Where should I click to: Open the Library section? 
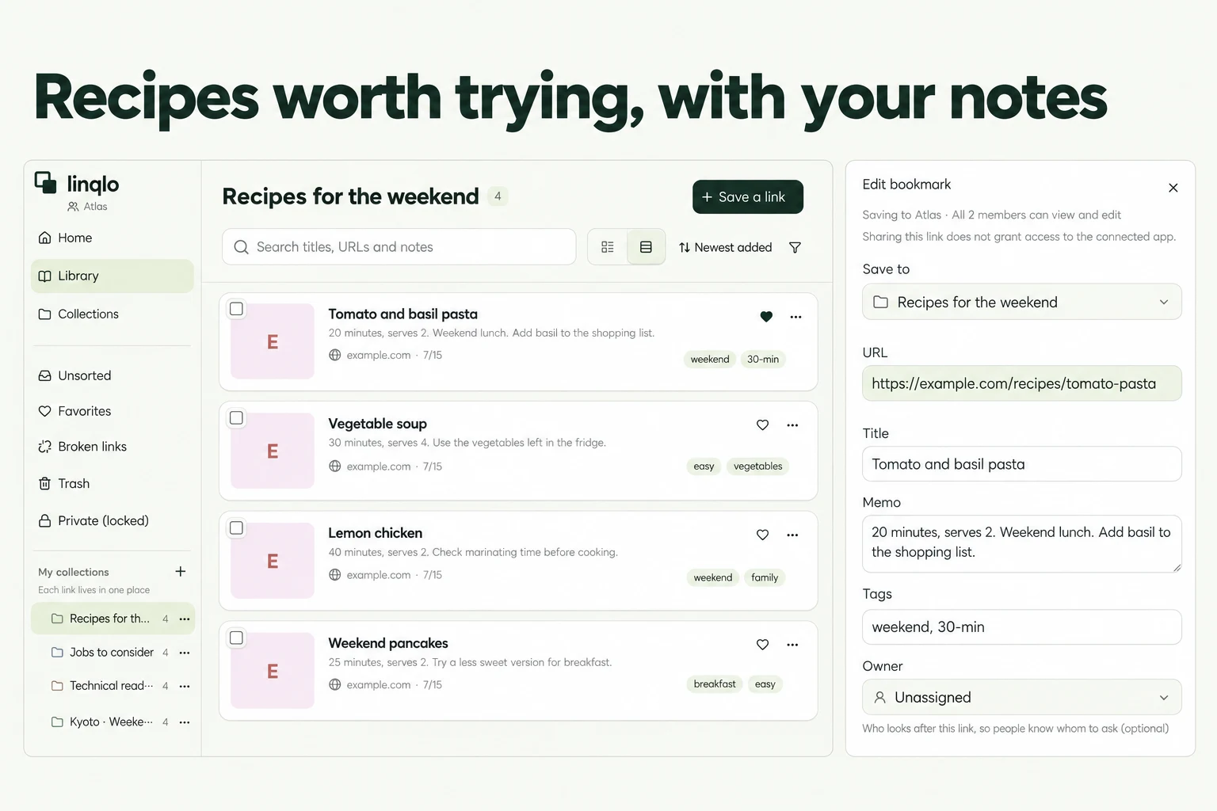[113, 276]
